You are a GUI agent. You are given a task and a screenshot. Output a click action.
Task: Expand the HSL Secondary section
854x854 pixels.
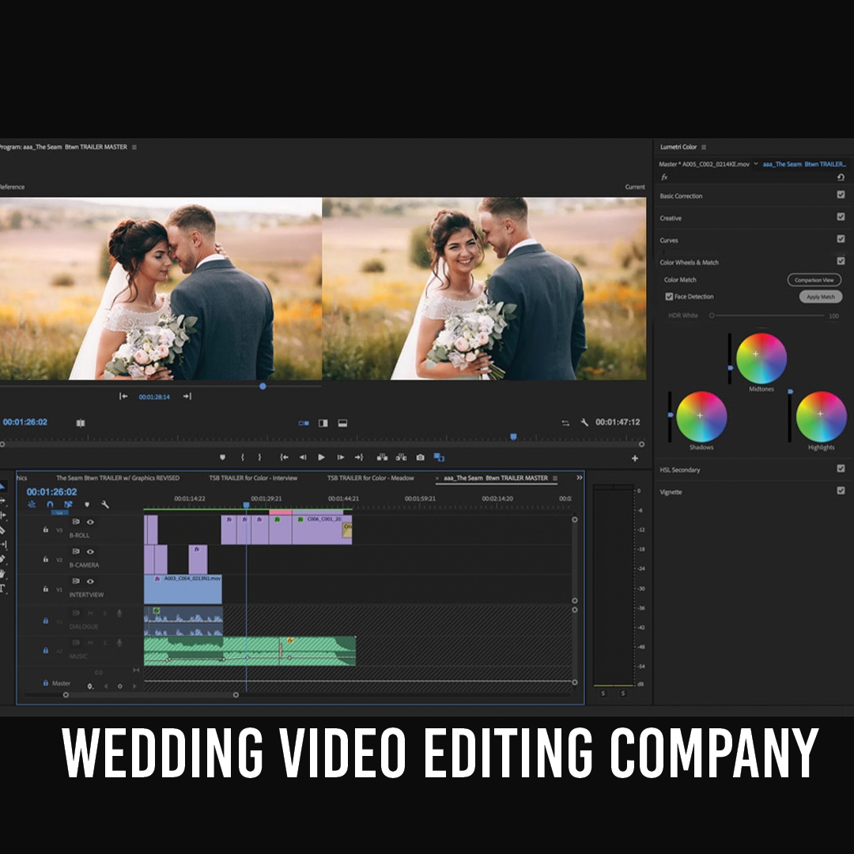[680, 470]
